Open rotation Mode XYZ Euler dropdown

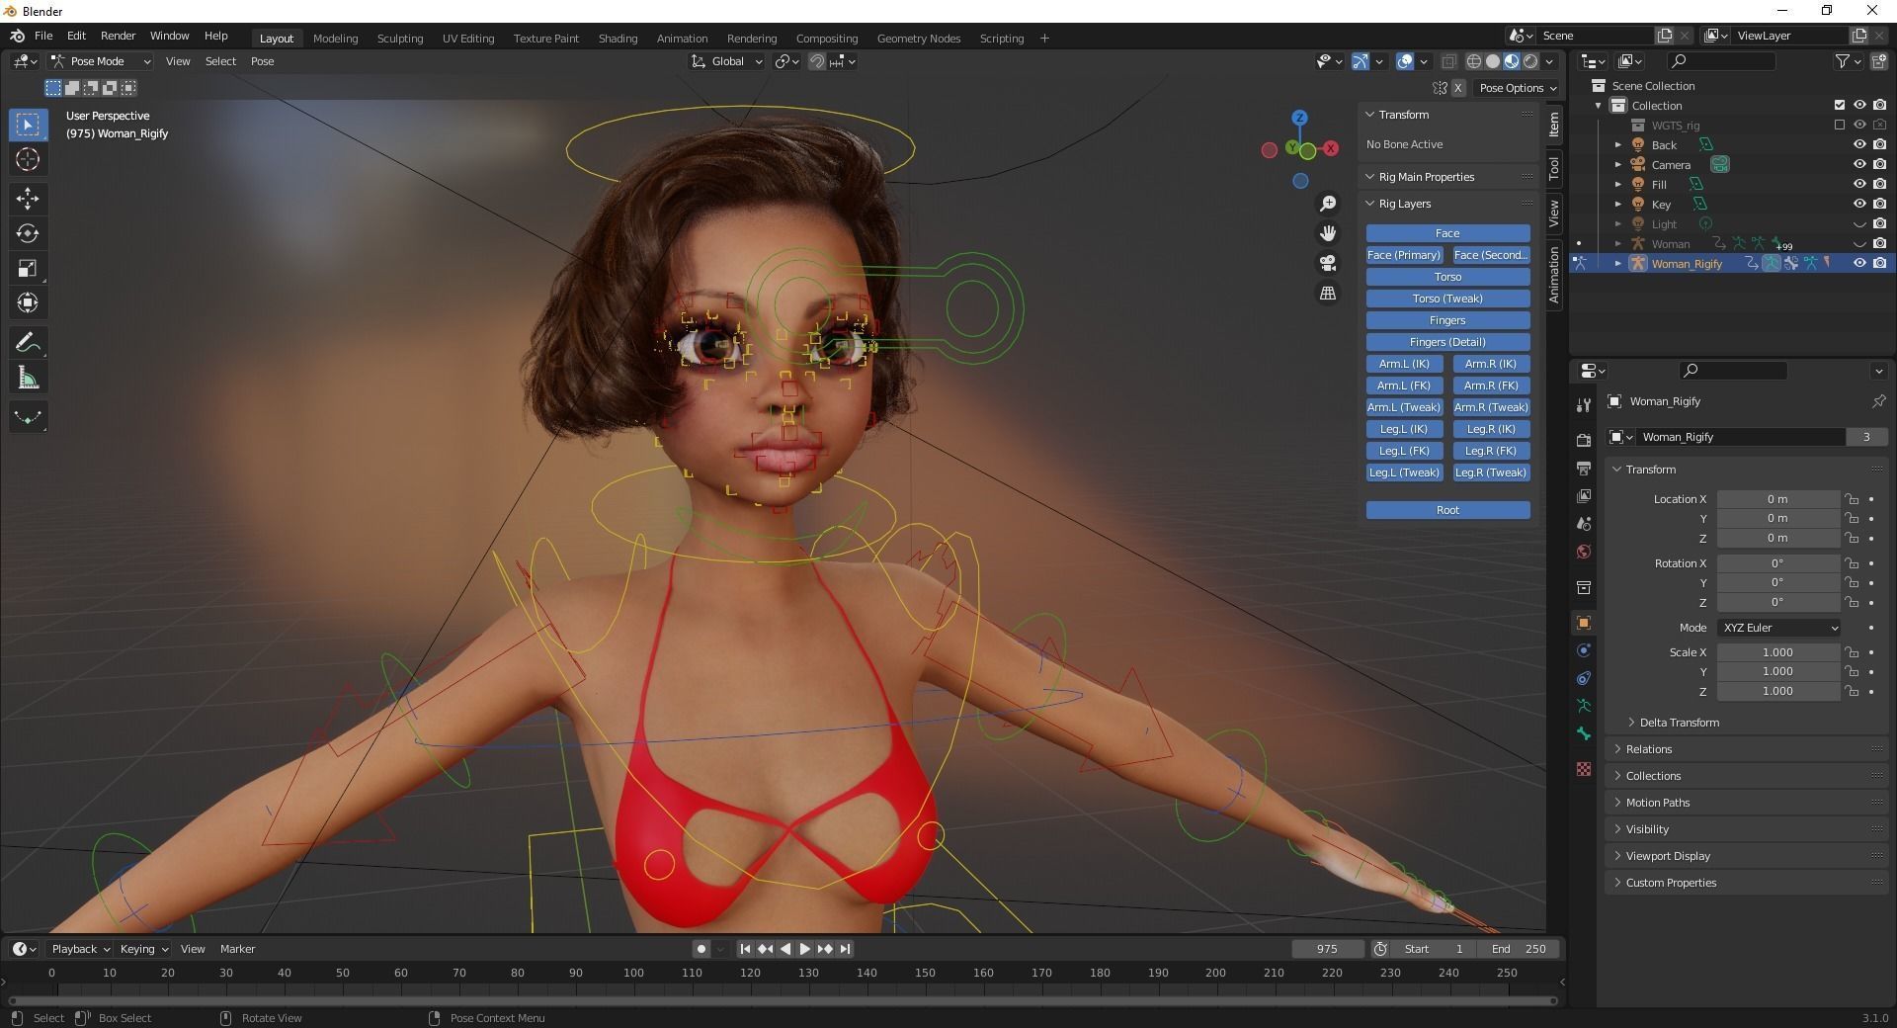pos(1778,628)
